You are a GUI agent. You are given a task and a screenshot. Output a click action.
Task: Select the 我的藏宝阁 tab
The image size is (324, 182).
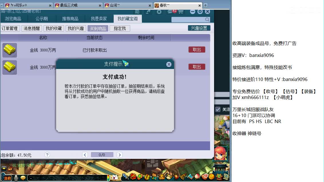point(127,19)
